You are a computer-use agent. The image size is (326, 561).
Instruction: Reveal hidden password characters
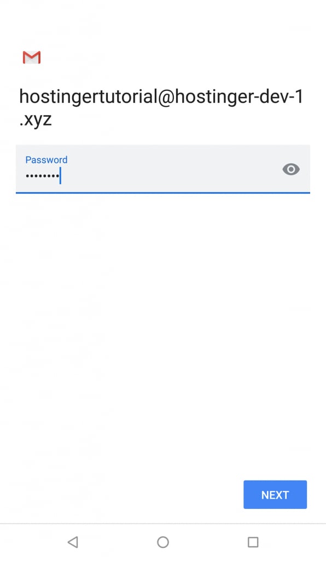point(291,169)
